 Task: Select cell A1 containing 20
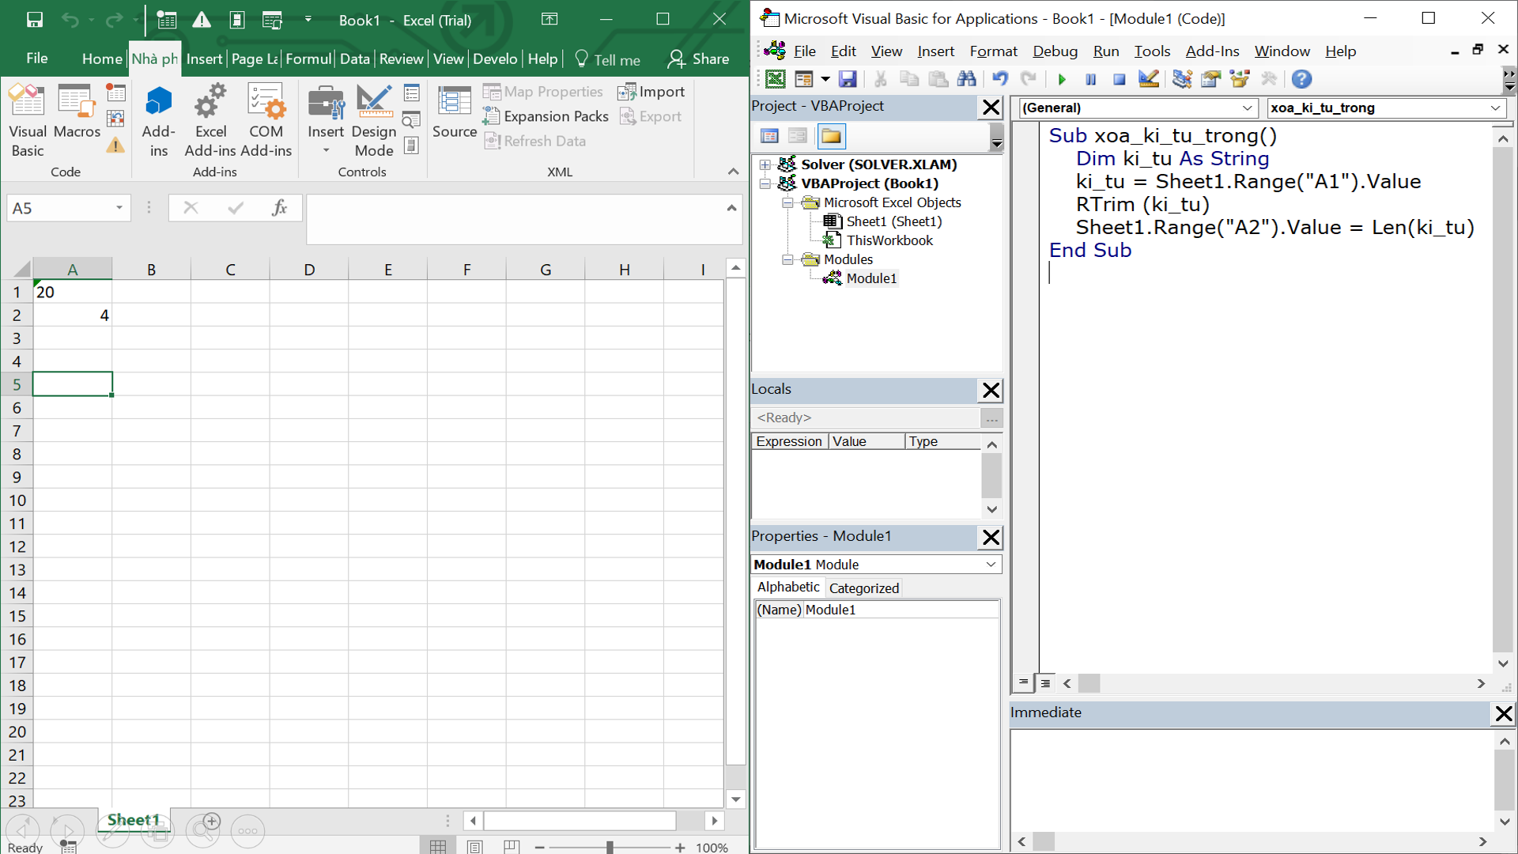(72, 292)
